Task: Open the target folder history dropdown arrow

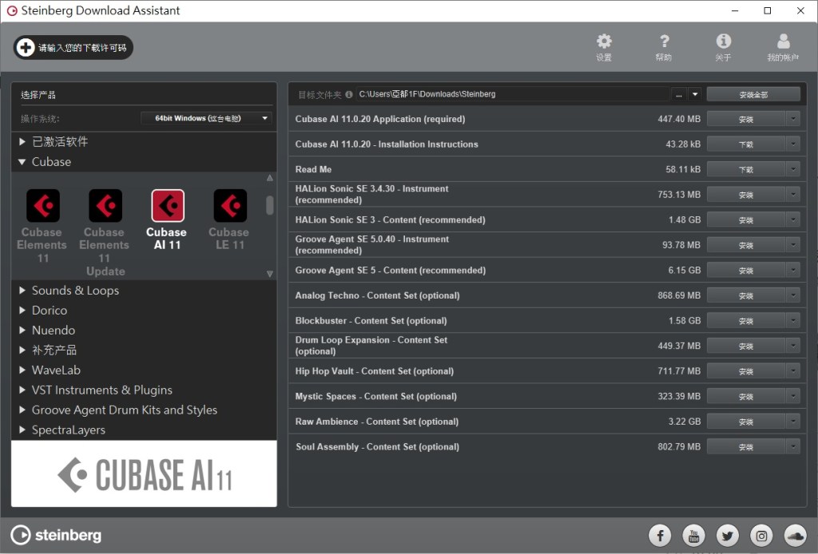Action: [695, 94]
